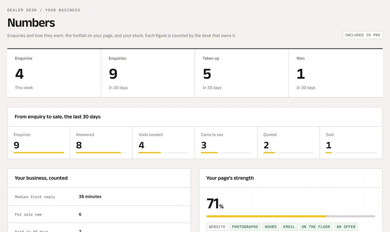Select the Taken up card
Image resolution: width=390 pixels, height=232 pixels.
click(242, 73)
